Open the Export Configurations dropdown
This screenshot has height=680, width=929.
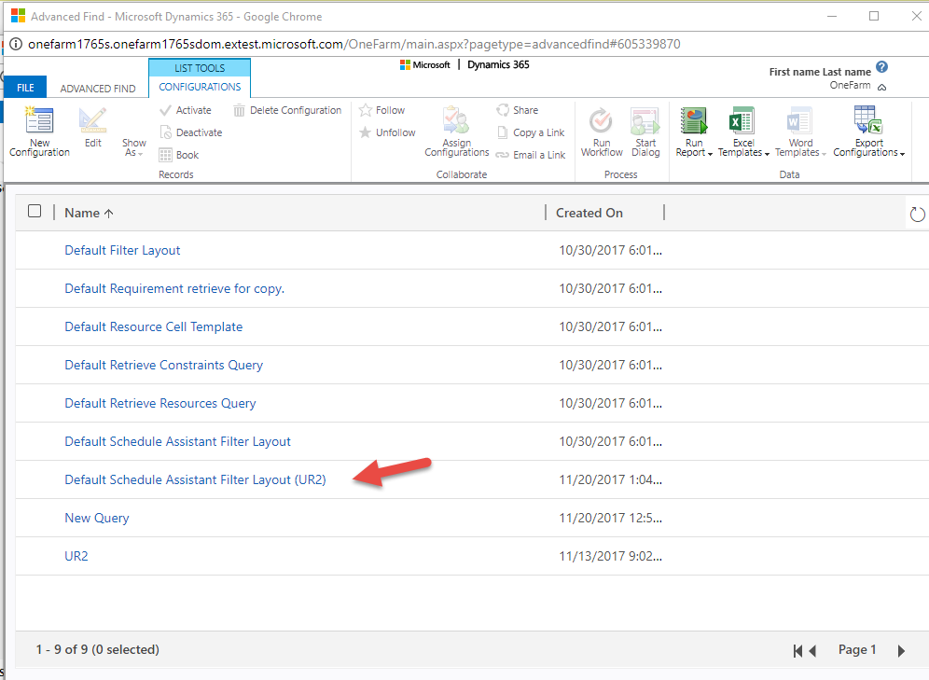(x=867, y=133)
